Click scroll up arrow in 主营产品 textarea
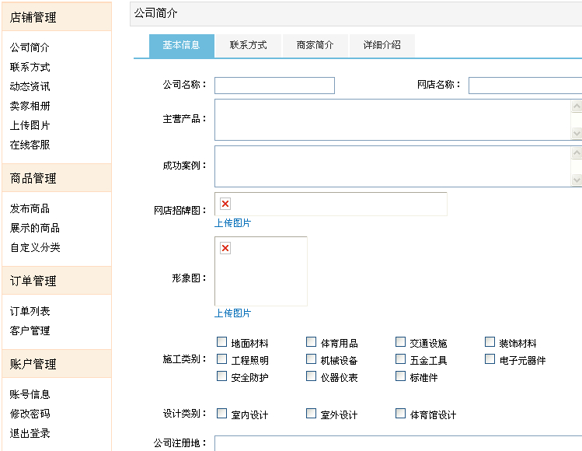The image size is (582, 451). point(576,107)
